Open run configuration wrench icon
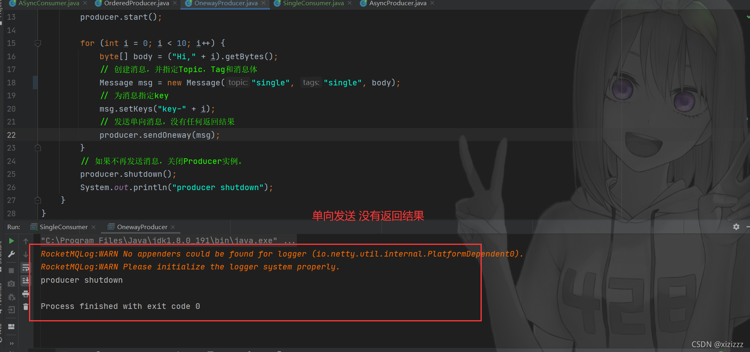The width and height of the screenshot is (750, 352). pos(11,254)
